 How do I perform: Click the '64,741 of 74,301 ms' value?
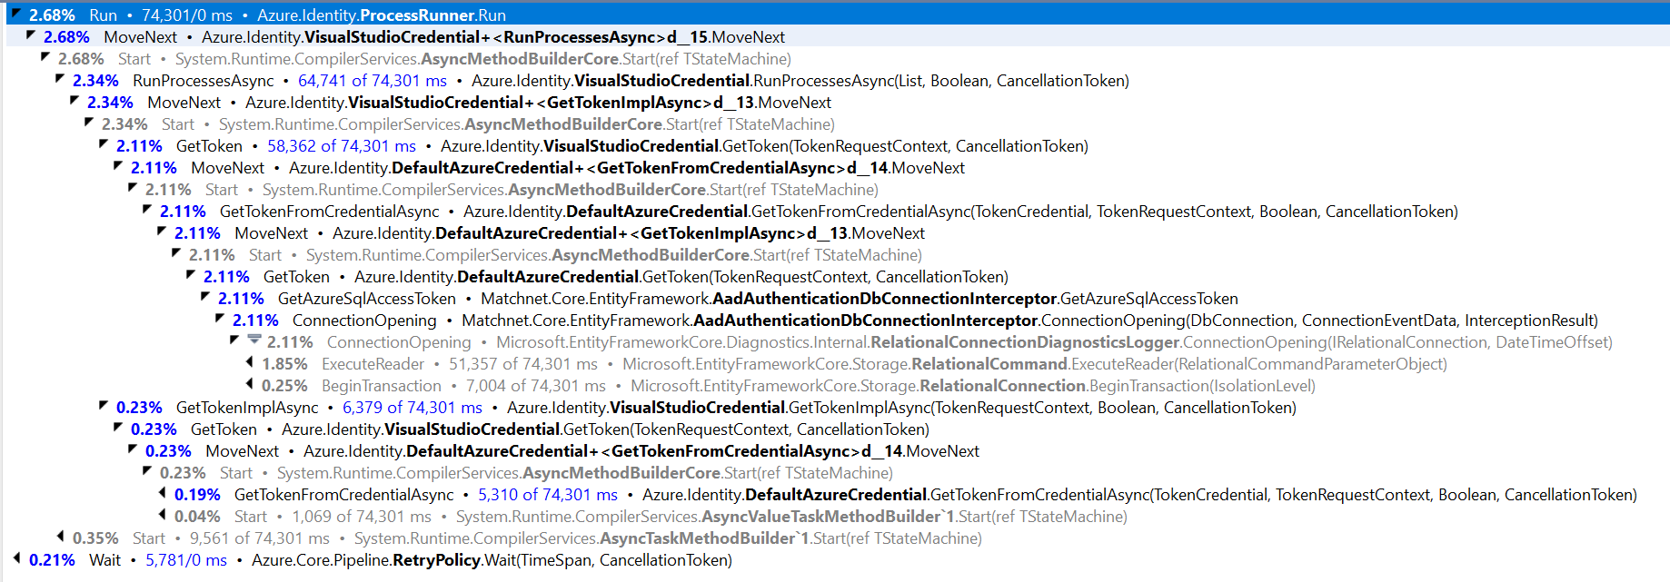click(373, 81)
